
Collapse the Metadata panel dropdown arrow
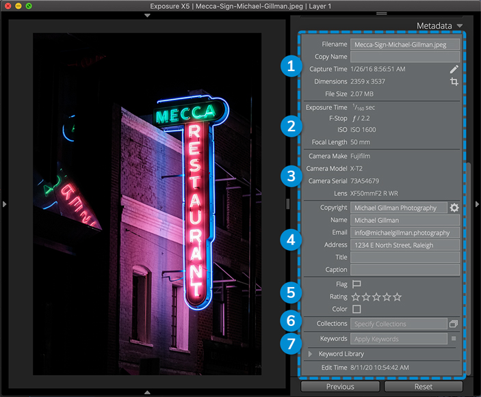tap(460, 26)
